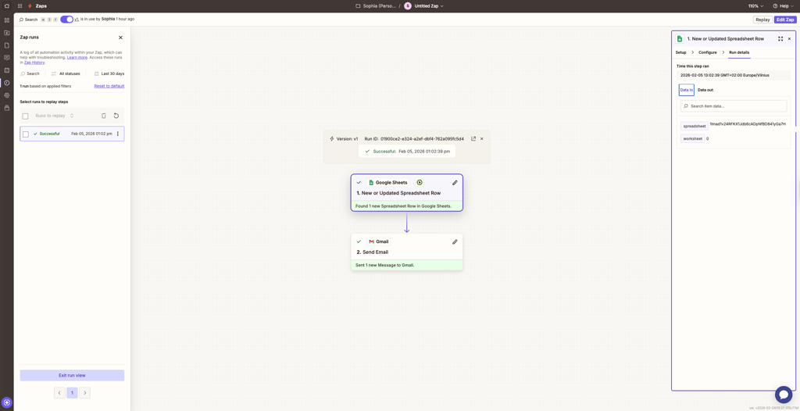This screenshot has width=800, height=411.
Task: Open the Zap settings gear in sidebar
Action: pyautogui.click(x=6, y=95)
